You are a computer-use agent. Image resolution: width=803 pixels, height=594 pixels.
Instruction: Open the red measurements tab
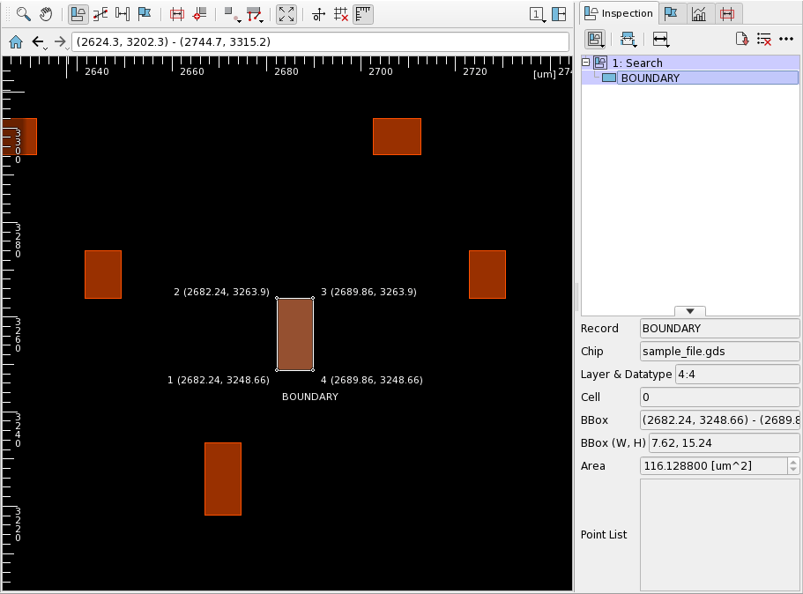tap(727, 14)
